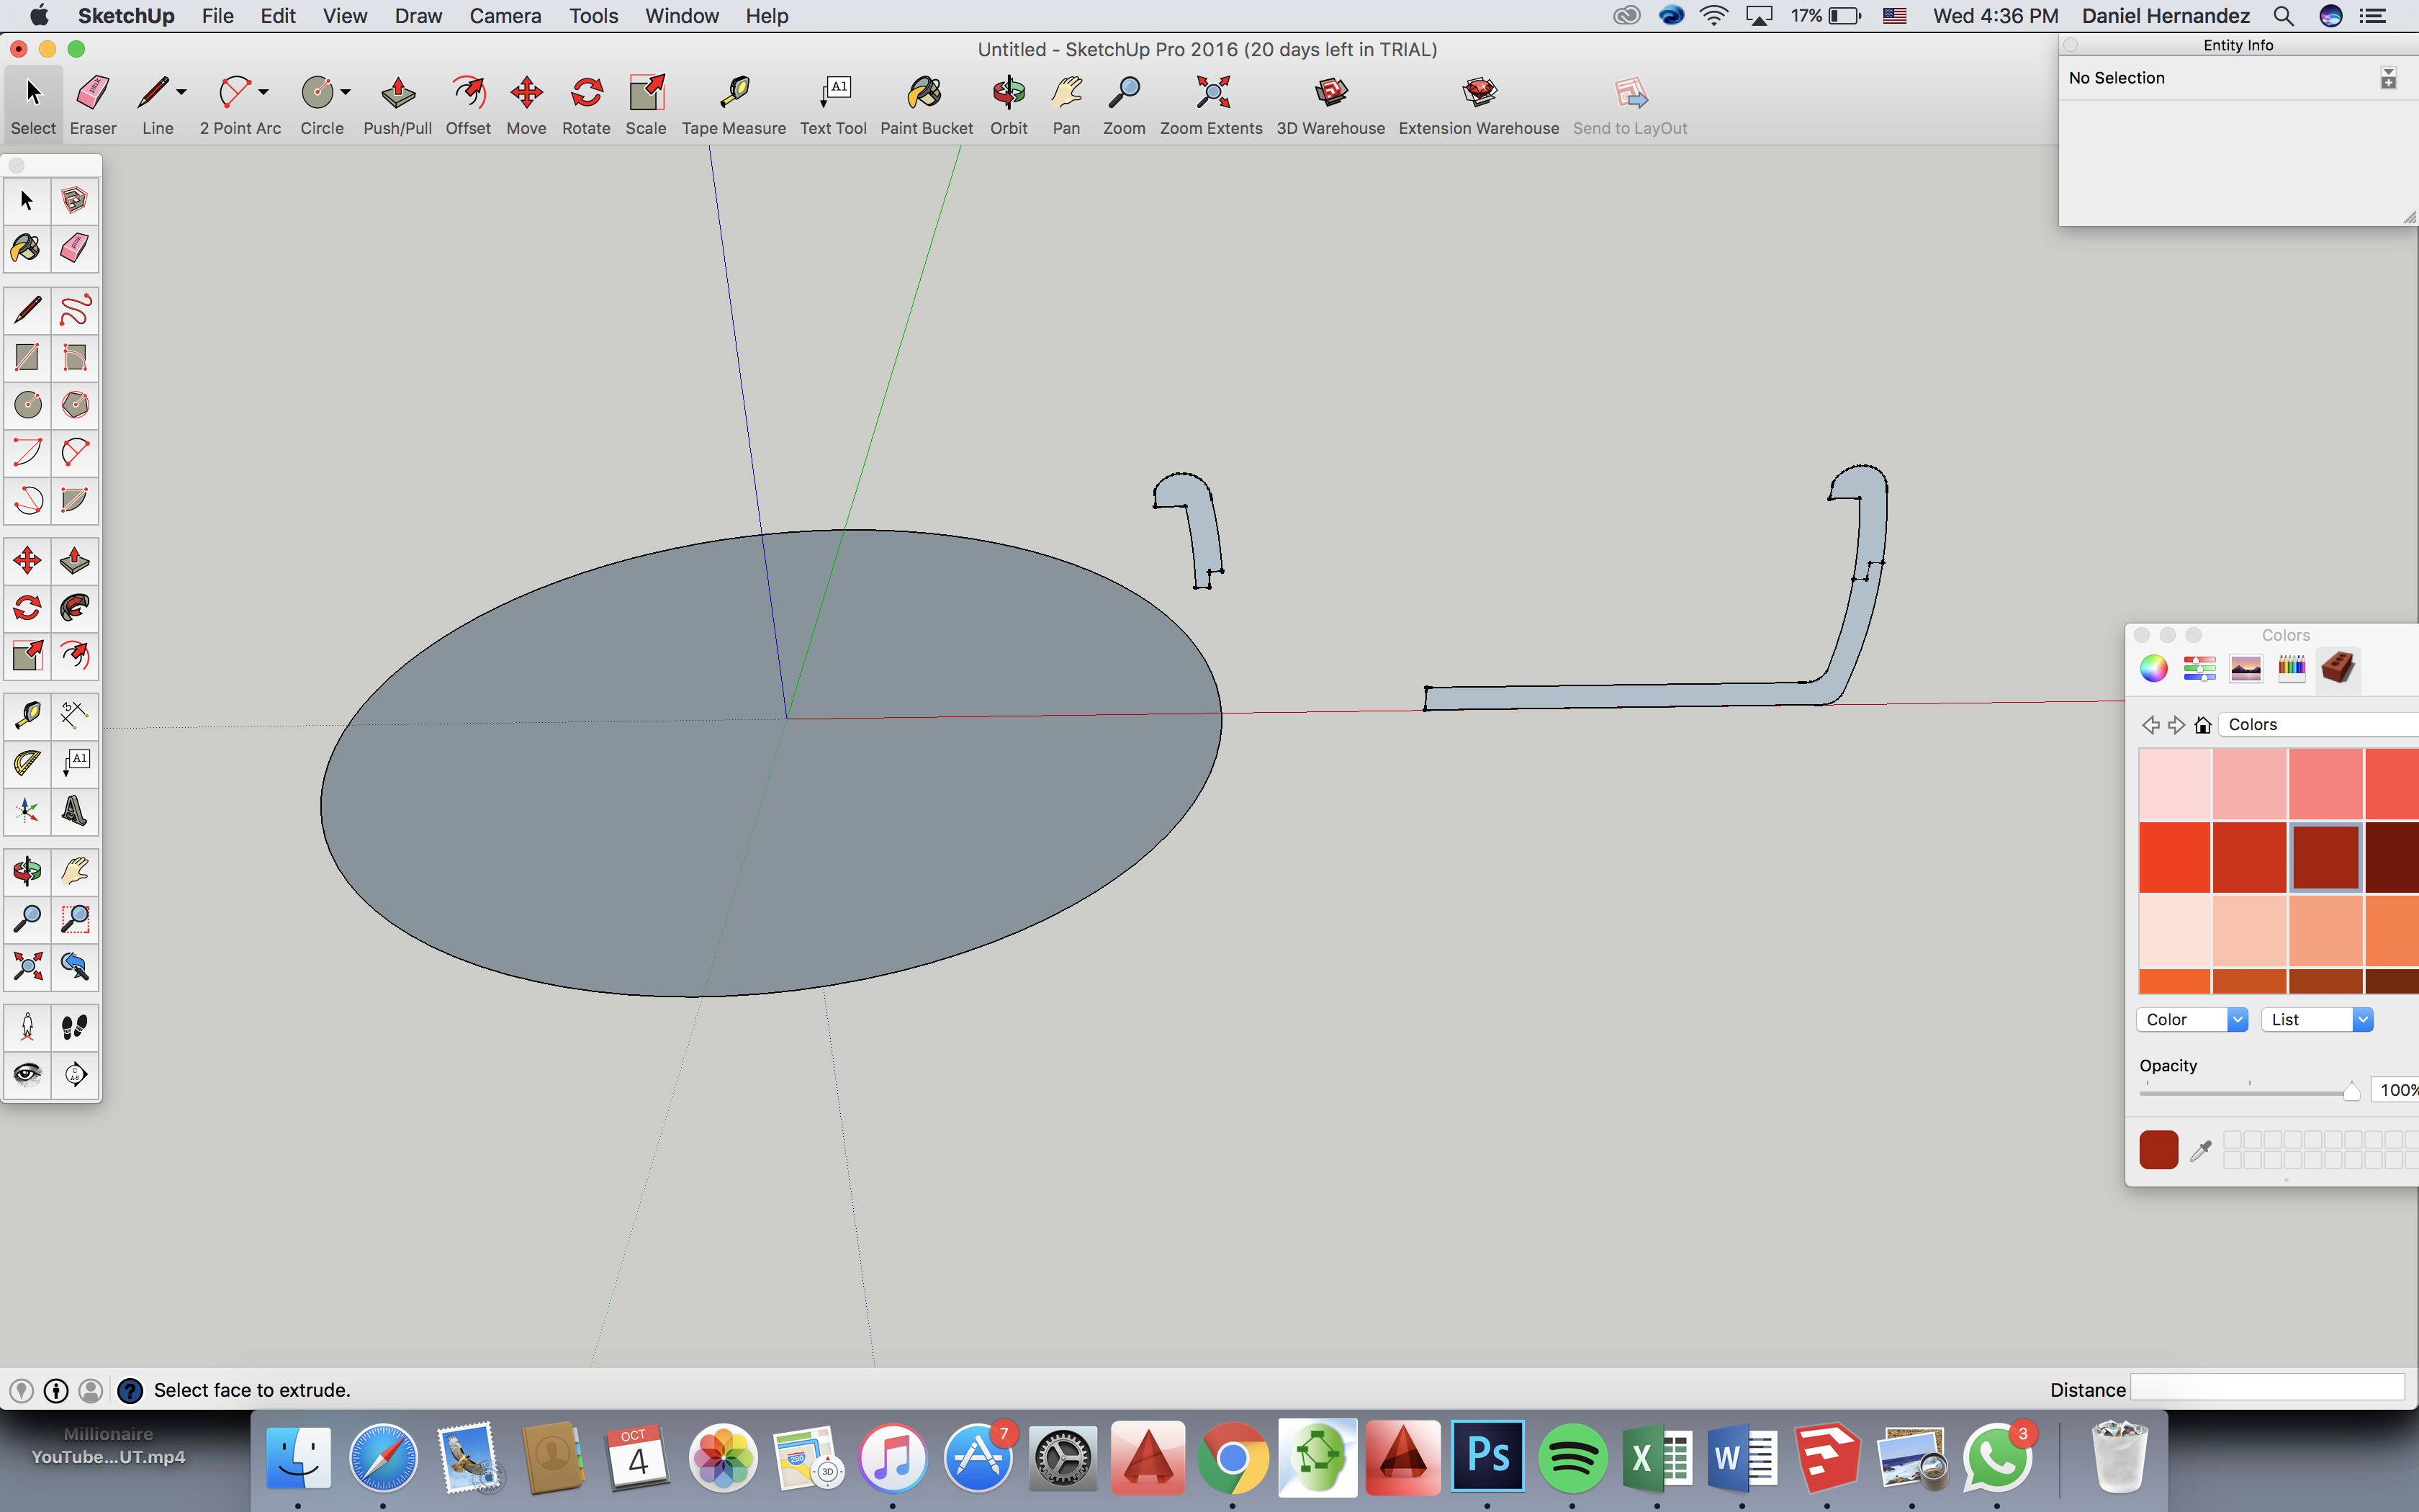Expand Entity Info details toggle
Viewport: 2419px width, 1512px height.
2388,78
